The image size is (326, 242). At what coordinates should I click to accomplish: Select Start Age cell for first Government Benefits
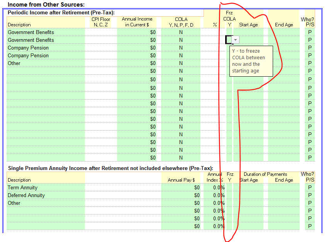tap(248, 32)
